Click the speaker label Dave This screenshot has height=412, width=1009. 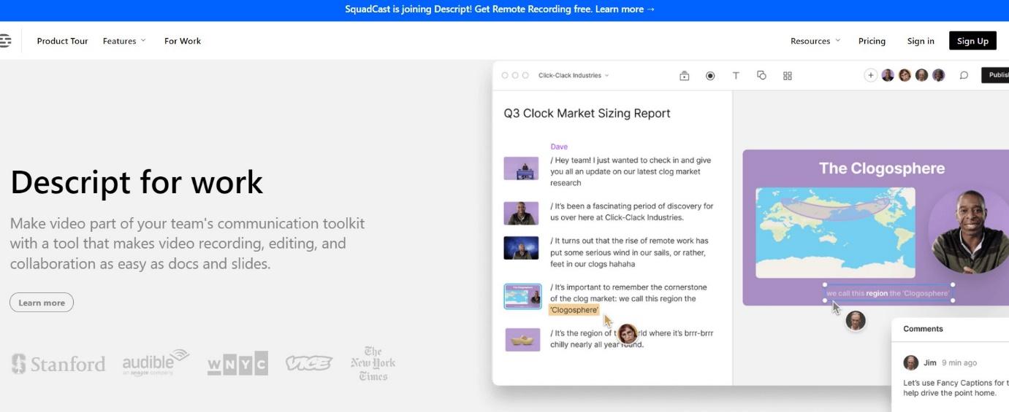(559, 147)
